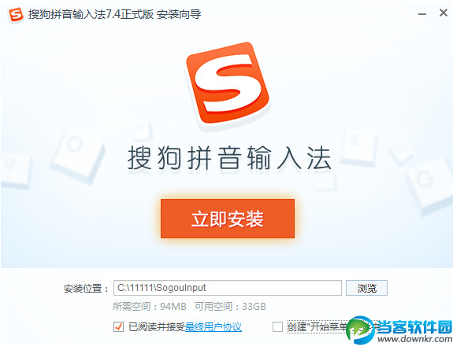Click the large orange Sogou S logo
This screenshot has height=350, width=453.
[228, 83]
